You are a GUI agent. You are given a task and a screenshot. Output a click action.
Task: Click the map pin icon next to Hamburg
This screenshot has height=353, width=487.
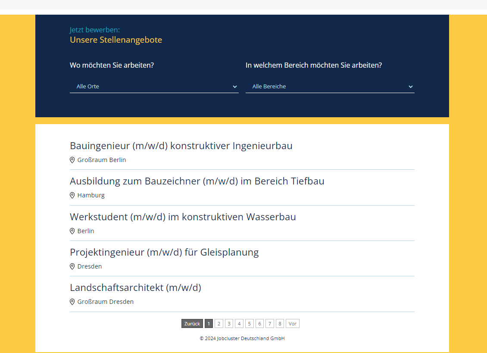[x=72, y=195]
